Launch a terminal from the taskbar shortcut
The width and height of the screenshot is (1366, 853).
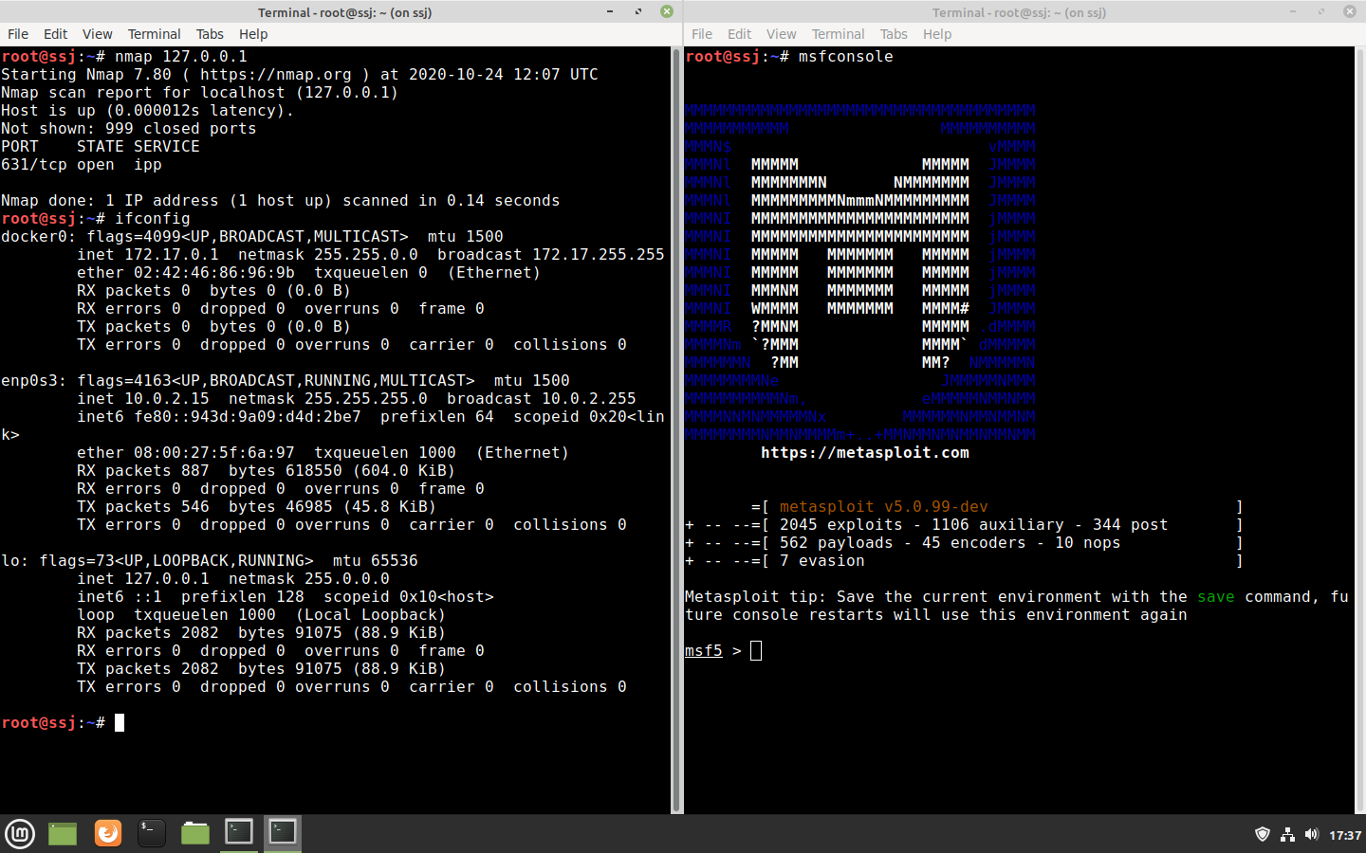pos(151,834)
